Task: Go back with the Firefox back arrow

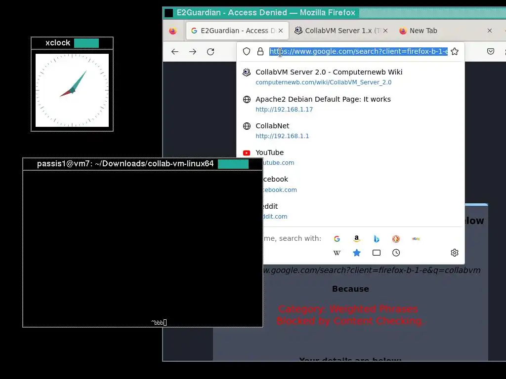Action: pos(174,51)
